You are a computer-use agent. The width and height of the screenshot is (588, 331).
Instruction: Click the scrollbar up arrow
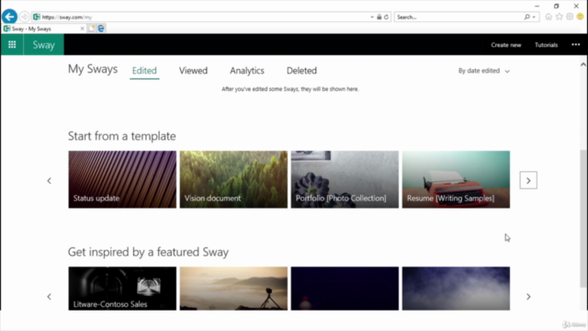click(x=583, y=64)
